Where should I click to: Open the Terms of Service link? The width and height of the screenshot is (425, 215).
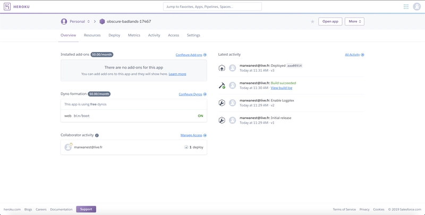coord(344,210)
